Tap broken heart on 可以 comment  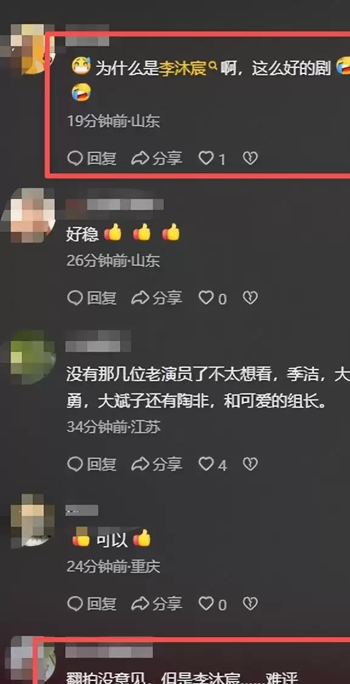click(250, 604)
